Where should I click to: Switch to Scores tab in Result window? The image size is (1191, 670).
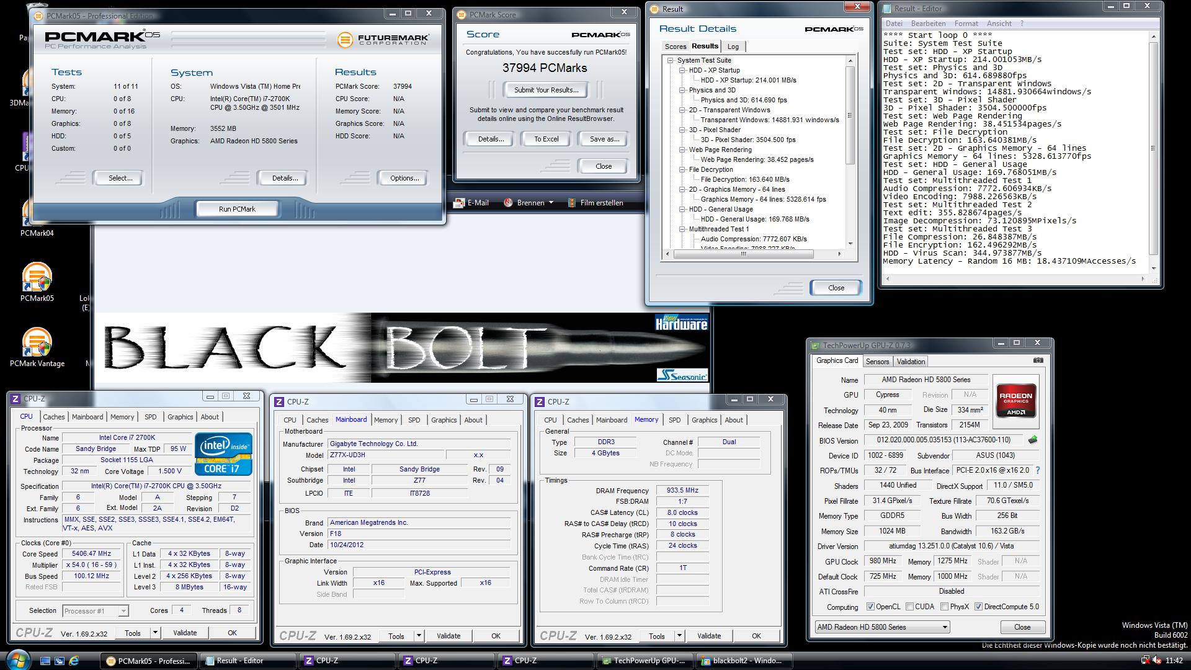pyautogui.click(x=675, y=47)
